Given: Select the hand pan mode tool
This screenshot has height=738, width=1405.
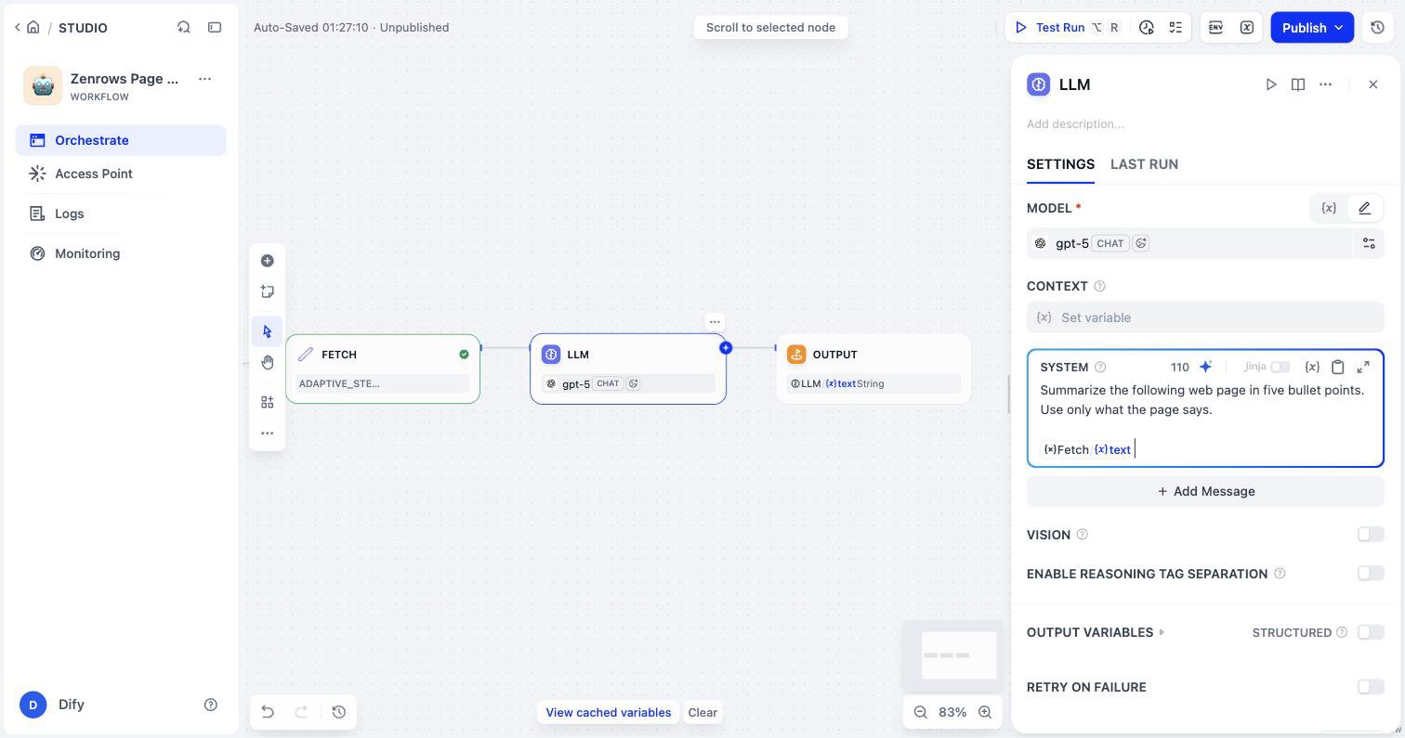Looking at the screenshot, I should pyautogui.click(x=268, y=362).
